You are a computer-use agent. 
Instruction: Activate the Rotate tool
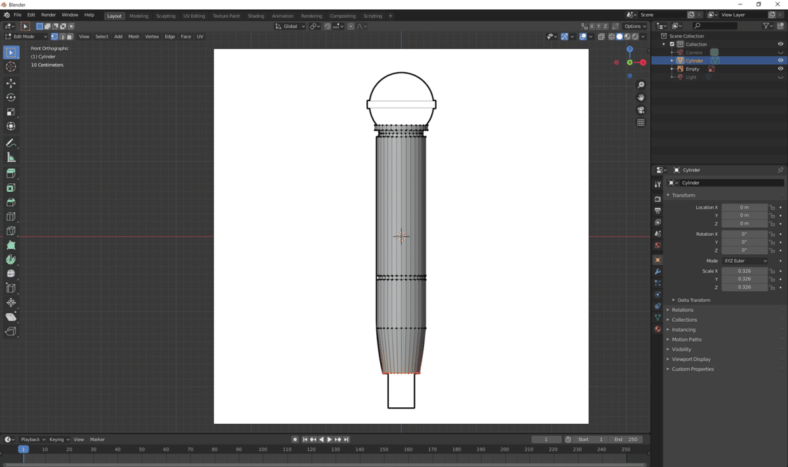11,97
